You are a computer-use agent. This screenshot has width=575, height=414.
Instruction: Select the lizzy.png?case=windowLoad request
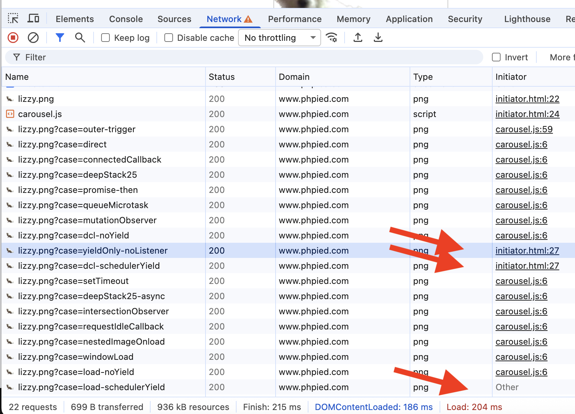[288, 357]
